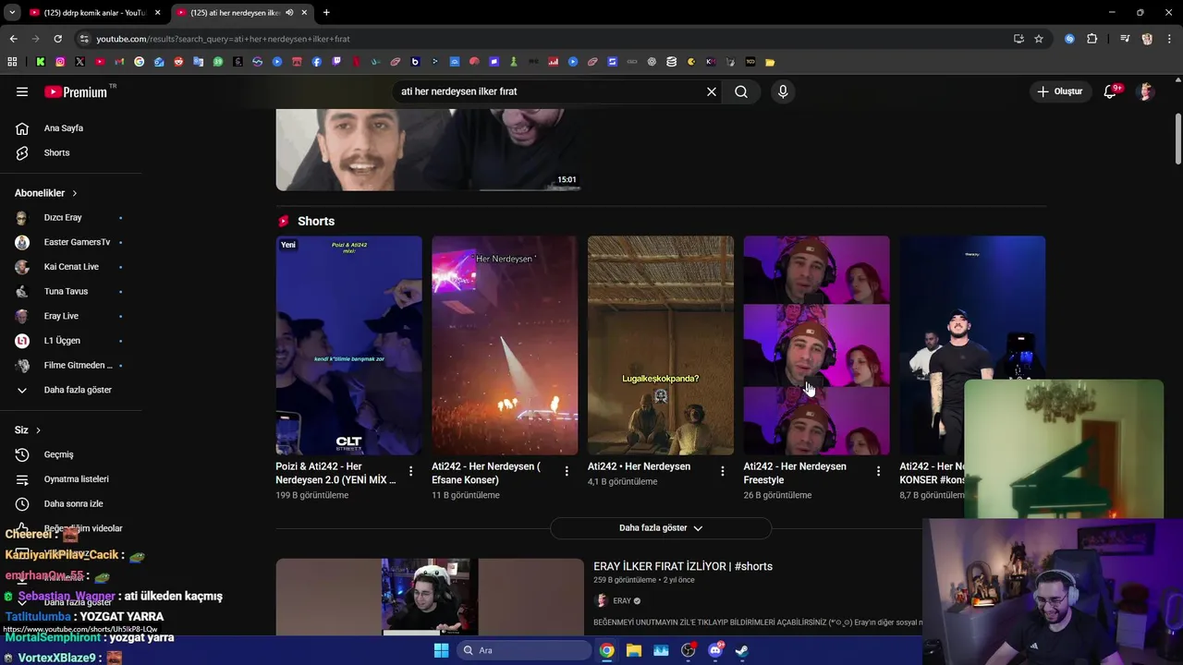The image size is (1183, 665).
Task: Open File Explorer from the taskbar
Action: tap(634, 650)
